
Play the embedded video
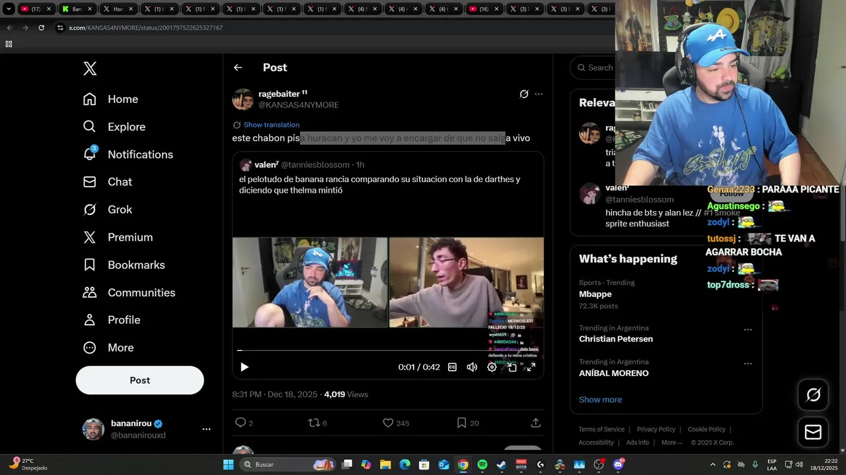tap(245, 367)
